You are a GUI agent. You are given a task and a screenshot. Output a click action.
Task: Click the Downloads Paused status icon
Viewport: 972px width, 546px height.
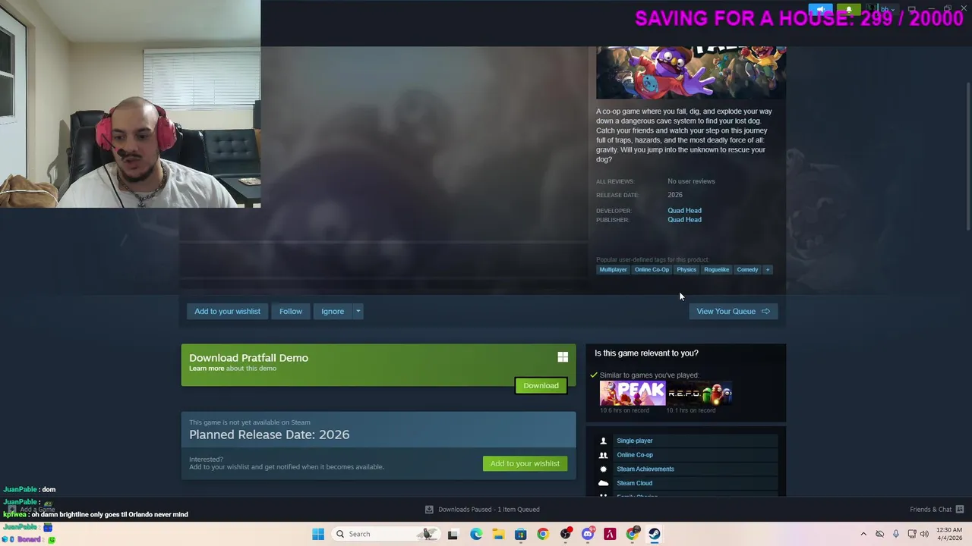click(x=429, y=510)
